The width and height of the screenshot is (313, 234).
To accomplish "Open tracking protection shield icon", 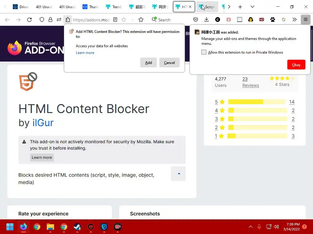I will (x=42, y=19).
